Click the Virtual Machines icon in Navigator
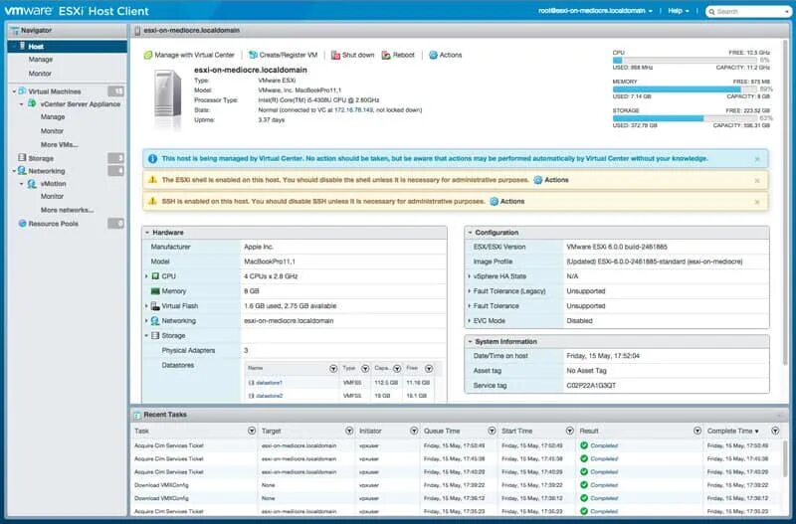Viewport: 796px width, 524px height. pyautogui.click(x=22, y=91)
